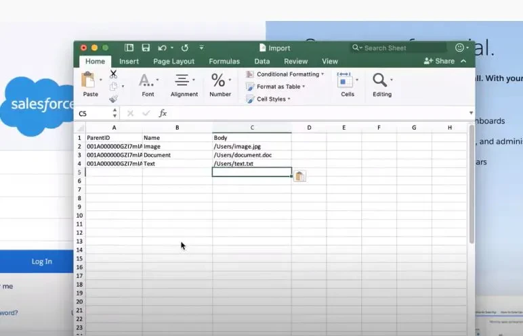Screen dimensions: 523x336
Task: Open the Cell Styles dropdown
Action: [x=268, y=99]
